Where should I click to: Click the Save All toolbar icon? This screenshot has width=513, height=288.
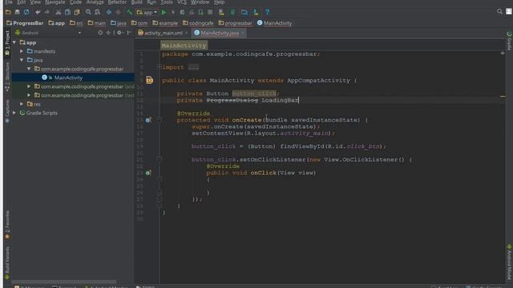point(18,13)
